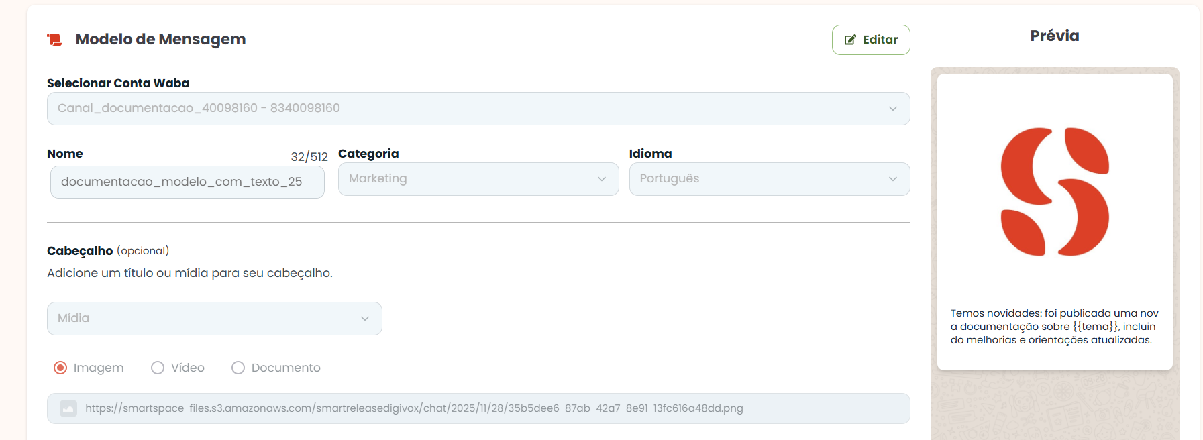This screenshot has width=1203, height=440.
Task: Click the image icon beside the media URL
Action: (x=68, y=408)
